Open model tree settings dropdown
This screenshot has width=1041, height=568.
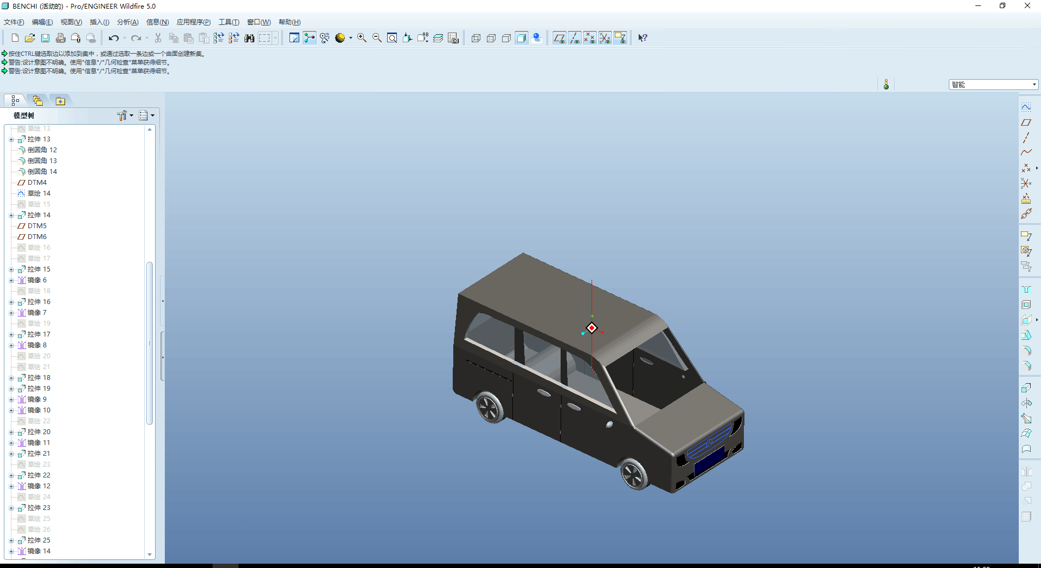point(125,115)
